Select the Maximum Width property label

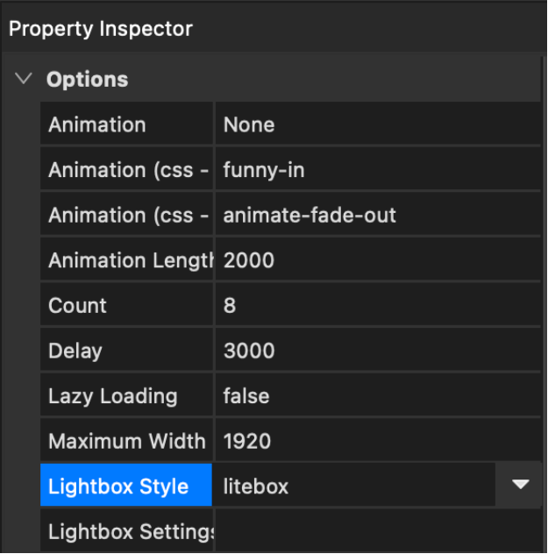(126, 441)
